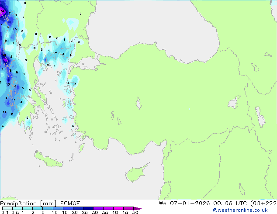
Task: Click the '38' precipitation value on the map
Action: pos(2,11)
